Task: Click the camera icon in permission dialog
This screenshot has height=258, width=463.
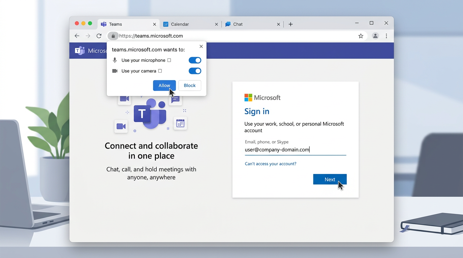Action: [x=115, y=71]
